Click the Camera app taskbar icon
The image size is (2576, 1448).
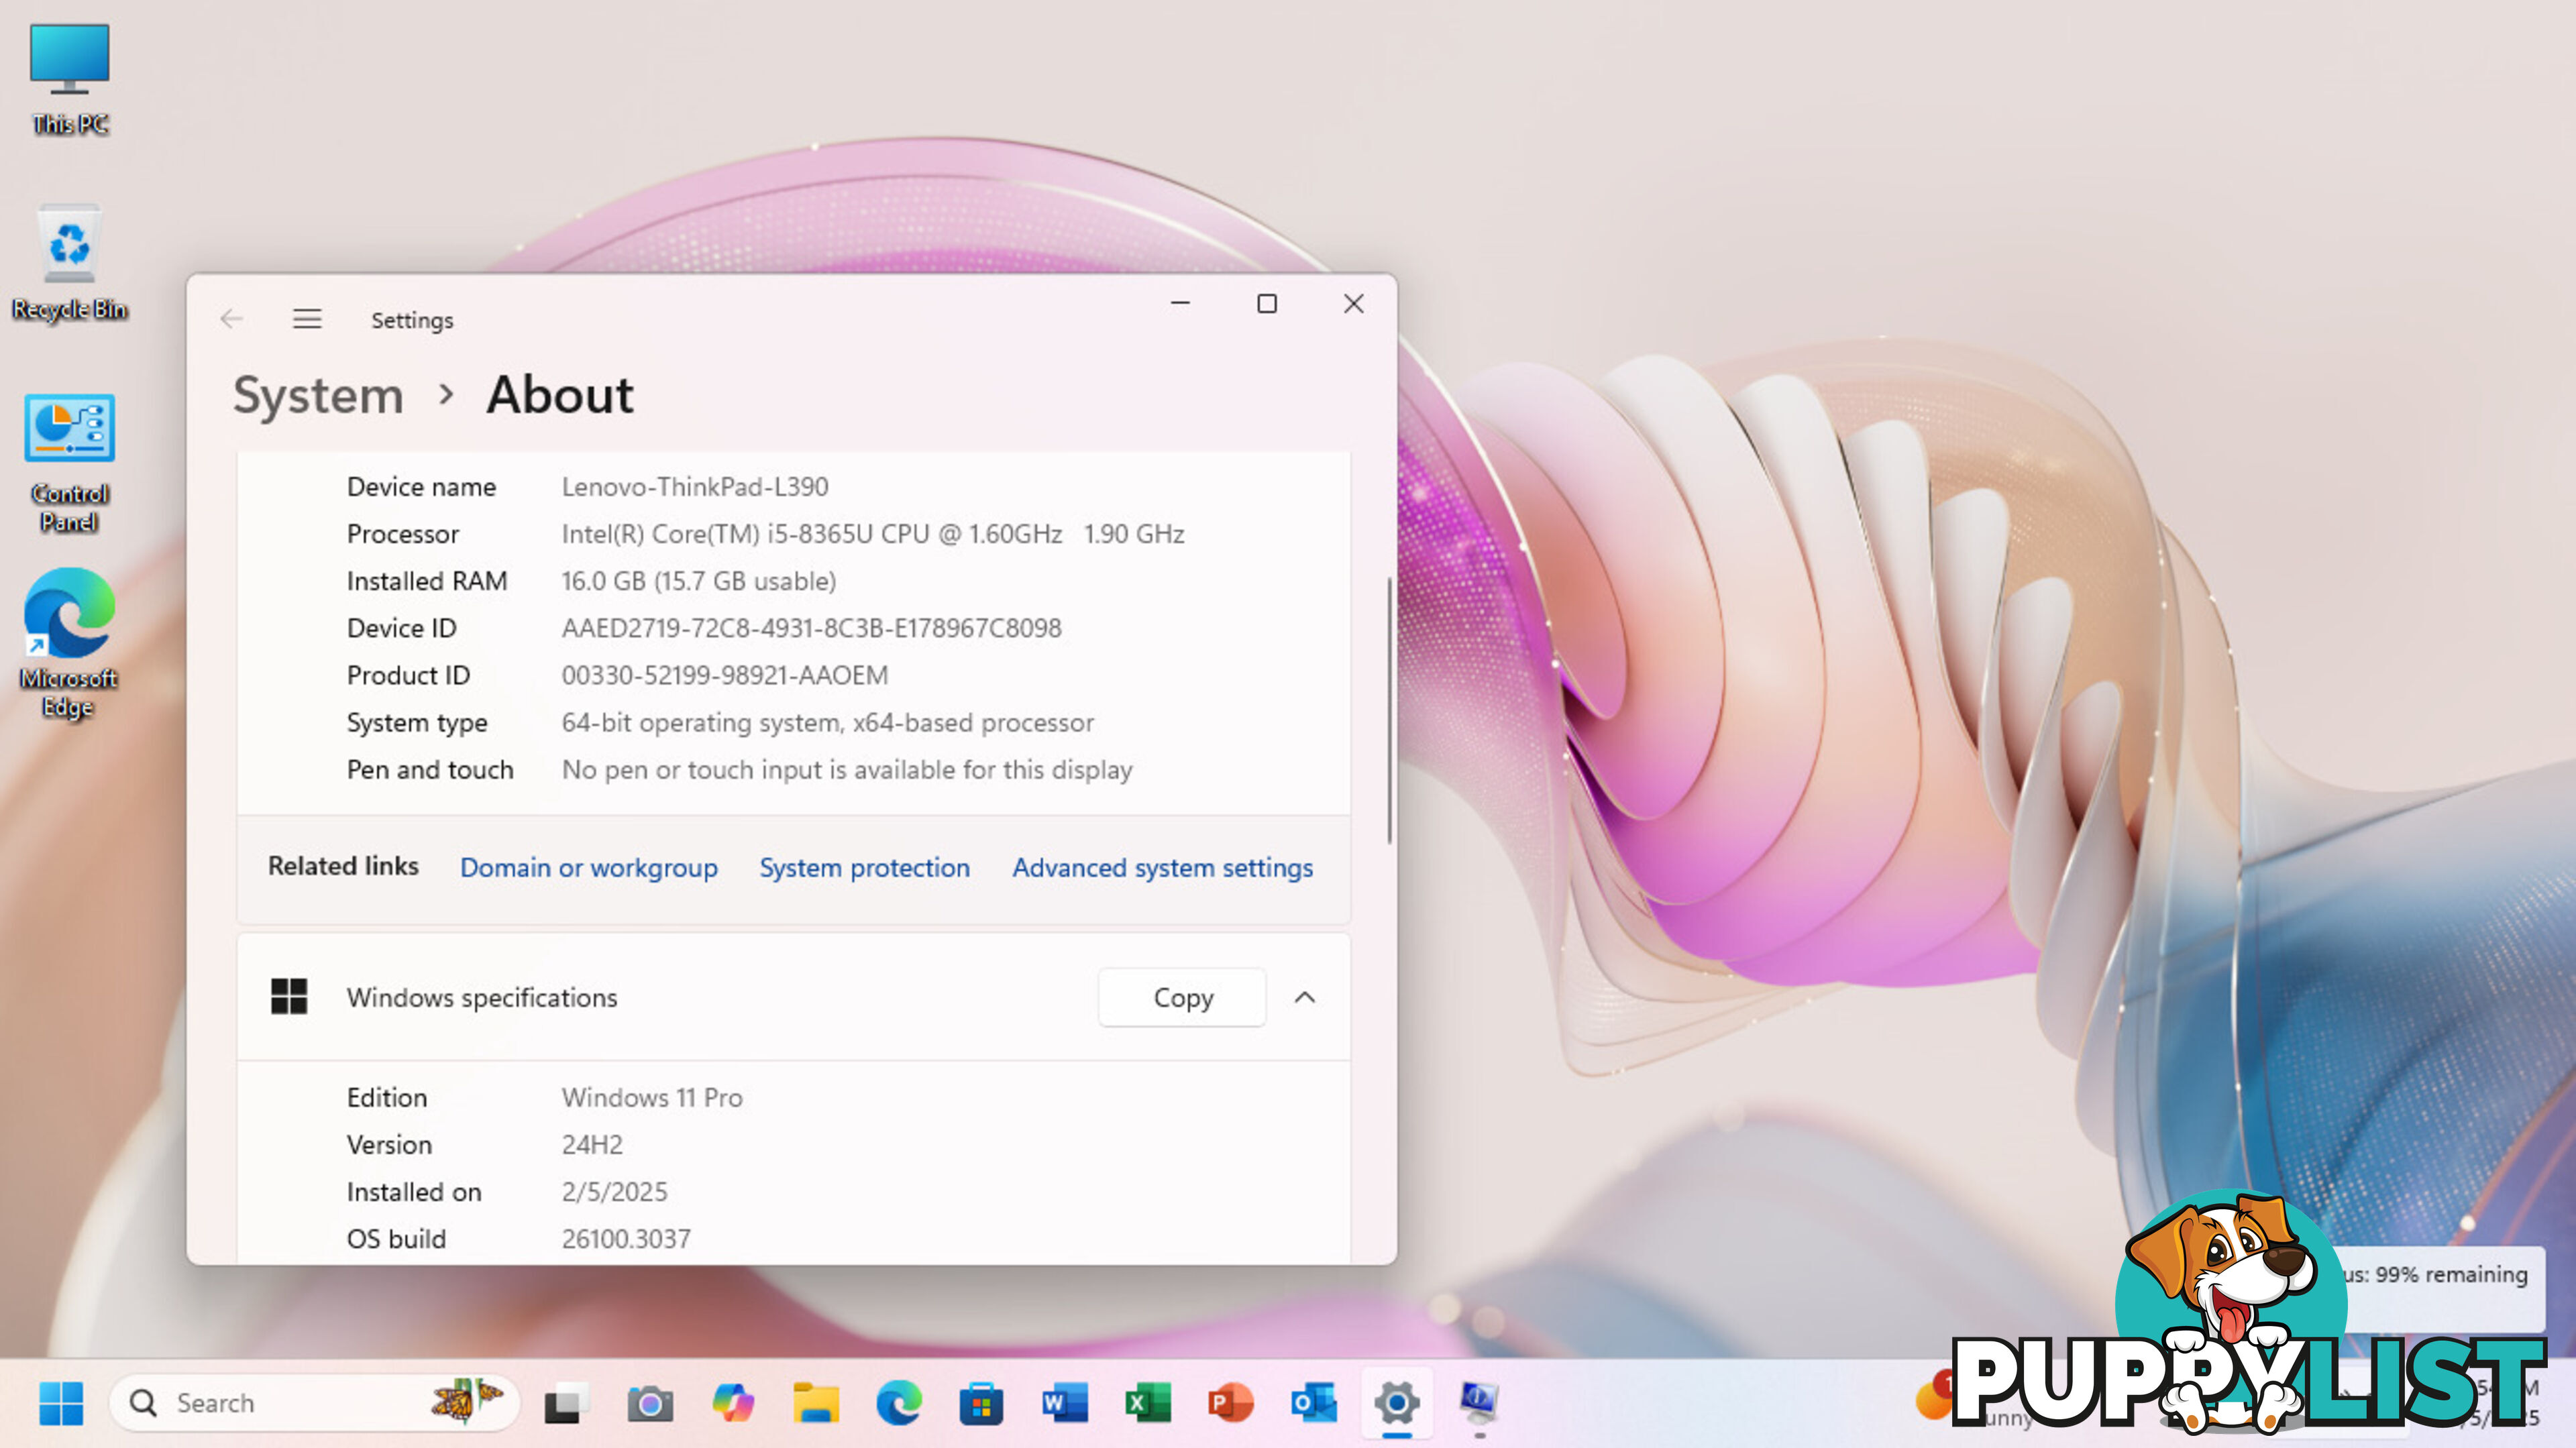[x=647, y=1402]
